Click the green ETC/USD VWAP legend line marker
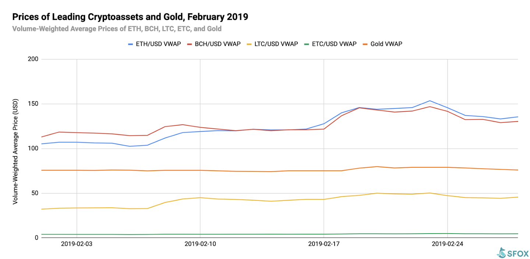530x259 pixels. (x=307, y=44)
